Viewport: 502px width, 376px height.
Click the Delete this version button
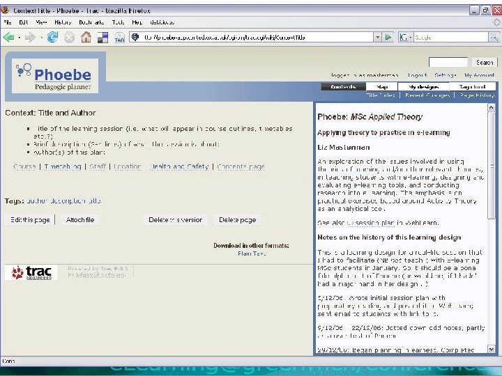point(176,220)
